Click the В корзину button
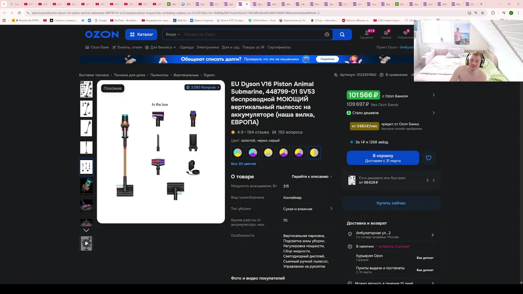Screen dimensions: 523x294 point(383,158)
